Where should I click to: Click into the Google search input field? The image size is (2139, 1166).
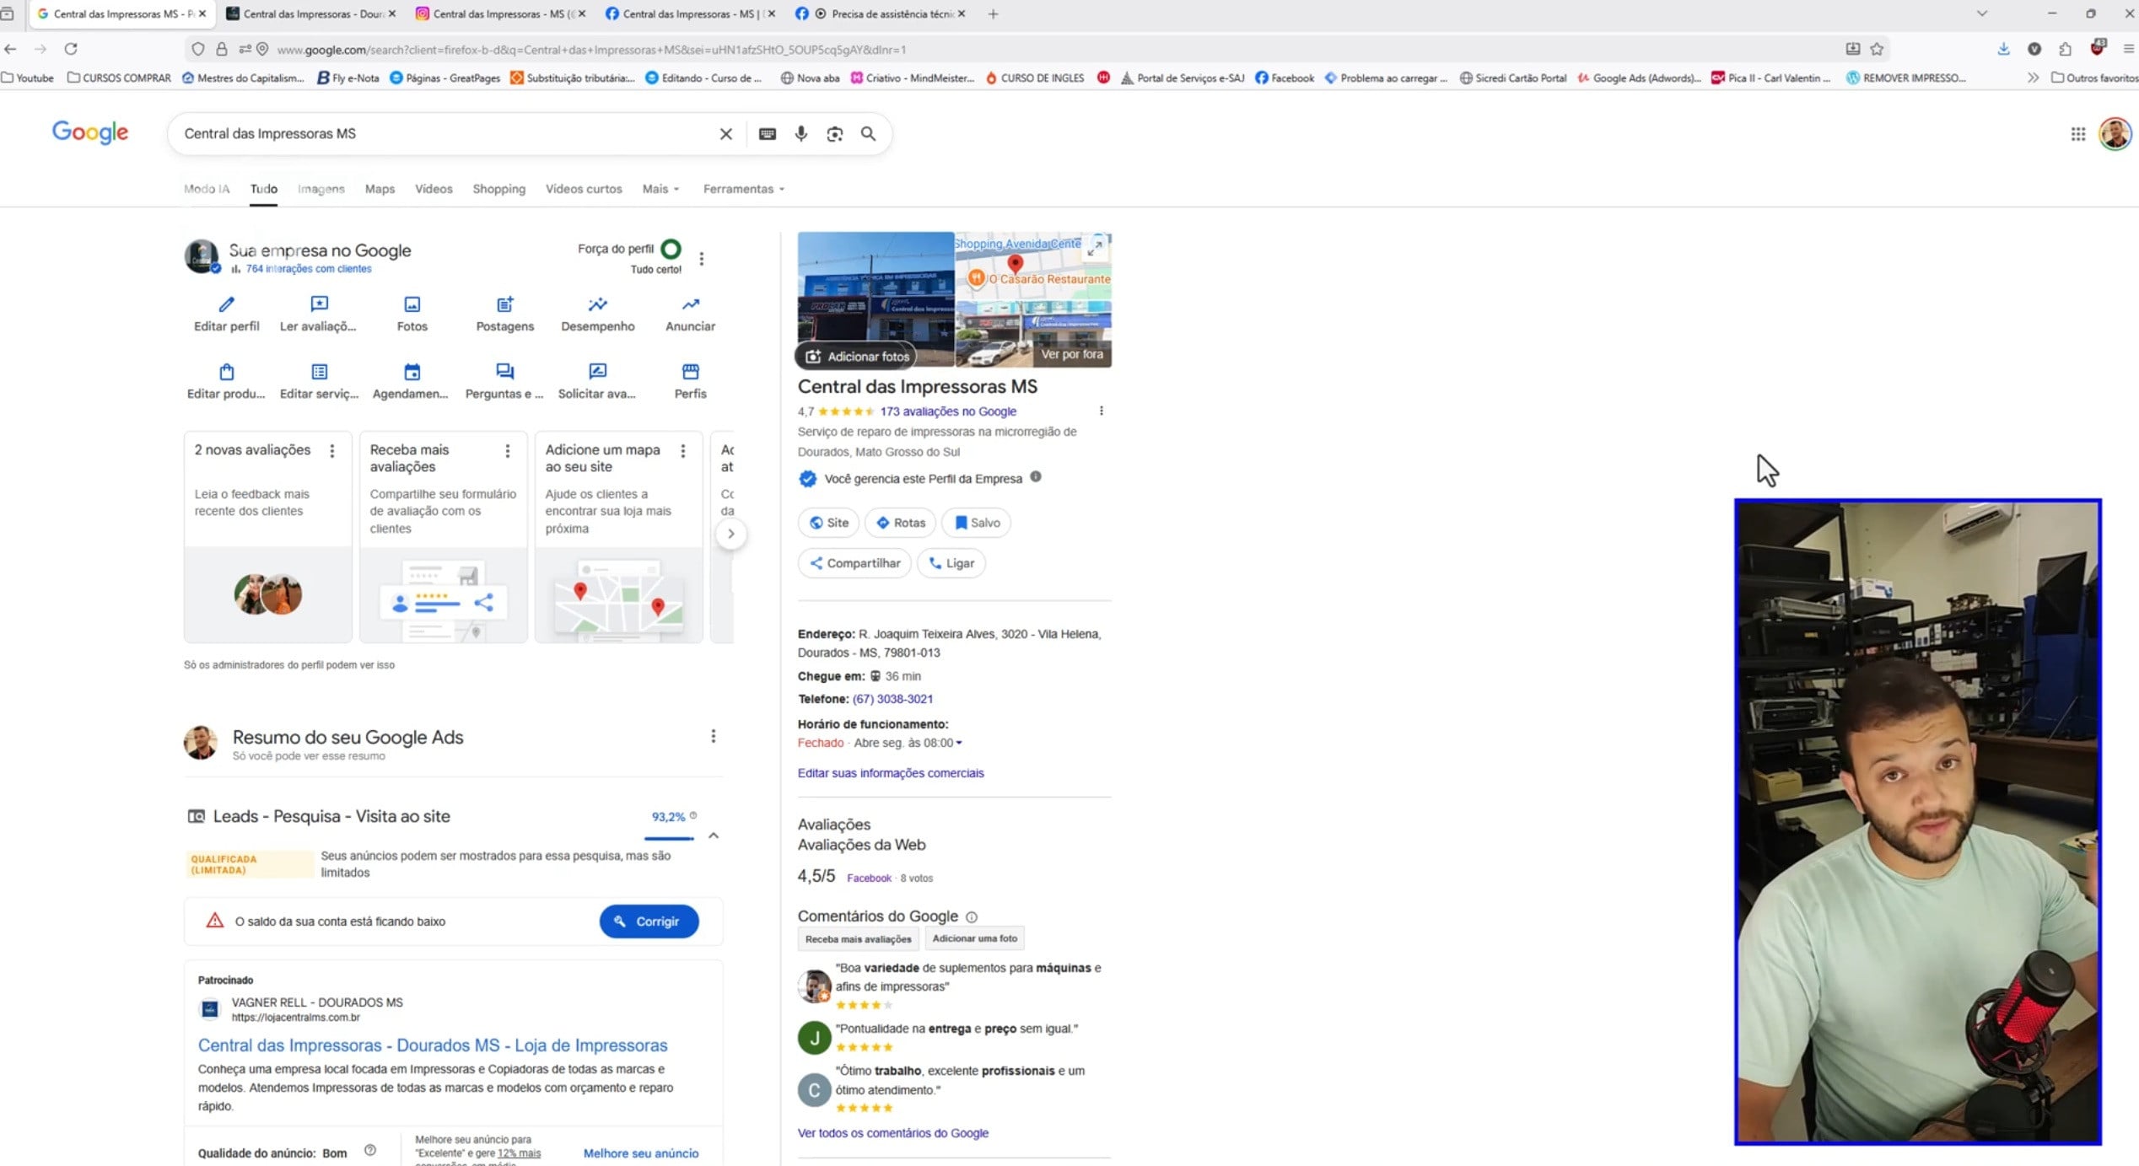coord(439,133)
